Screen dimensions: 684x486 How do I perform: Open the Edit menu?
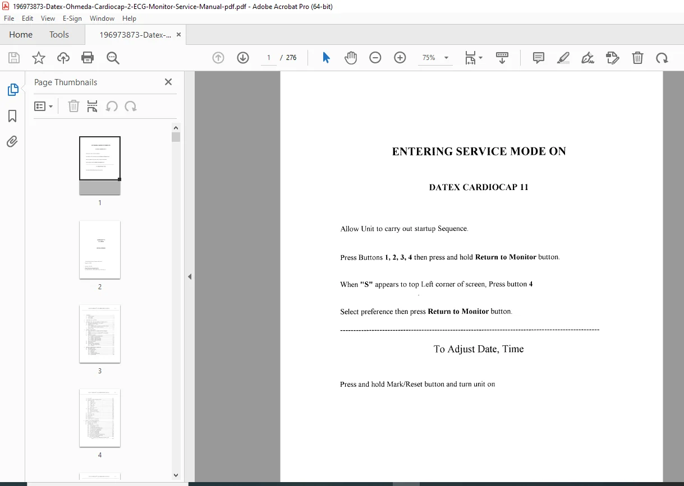[27, 18]
